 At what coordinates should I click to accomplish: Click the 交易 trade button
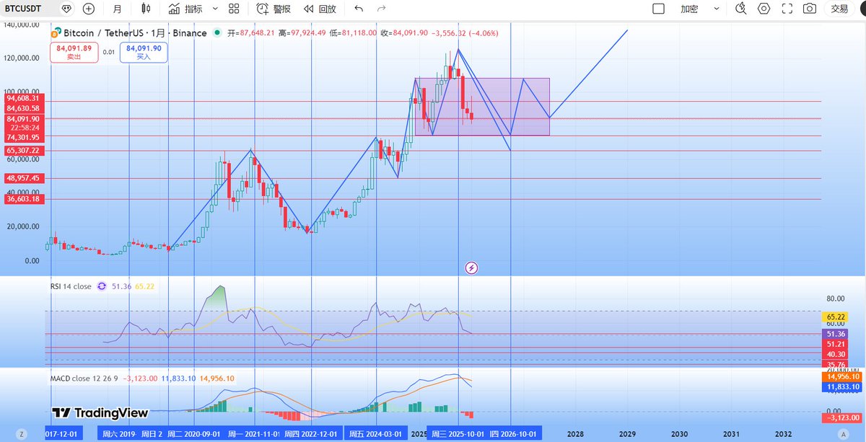[839, 9]
